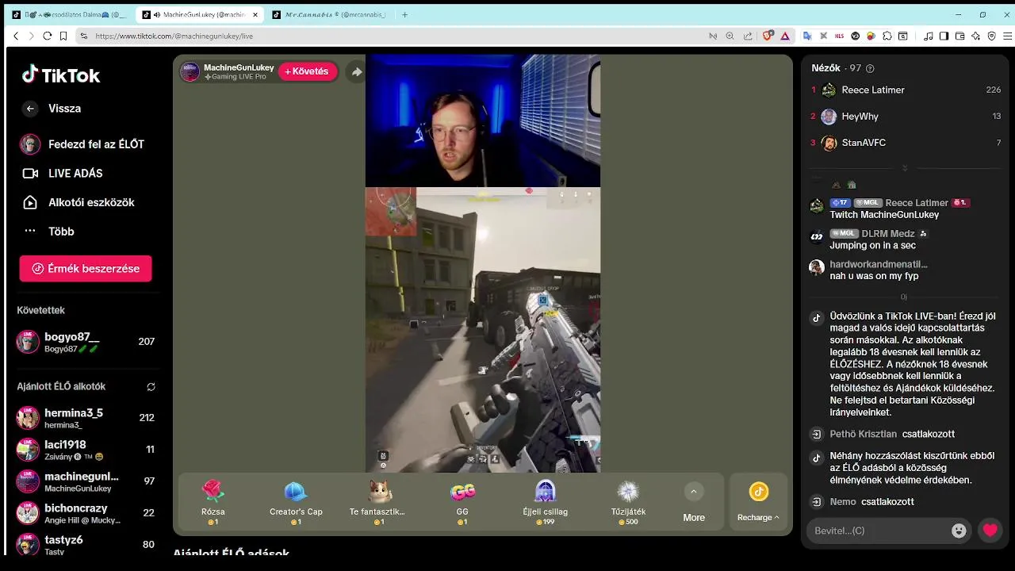Click the Érmék beszerzése button
1015x571 pixels.
point(86,269)
